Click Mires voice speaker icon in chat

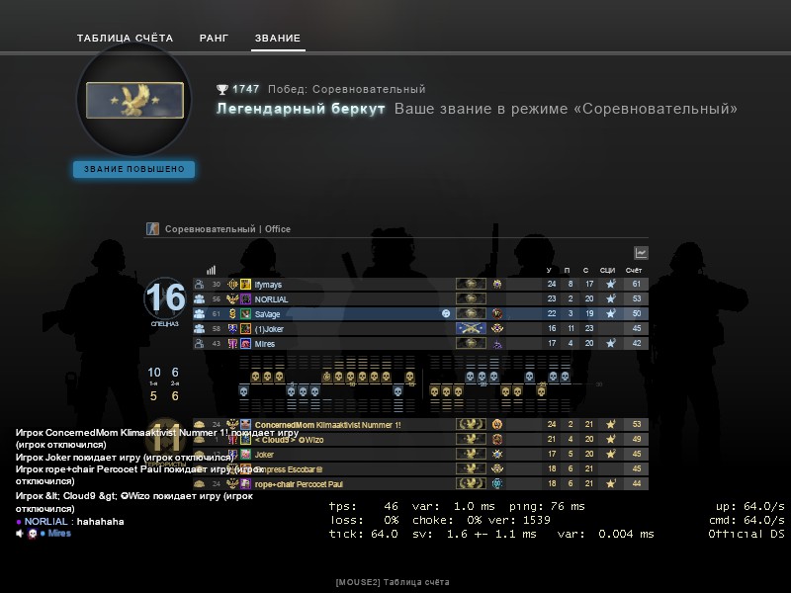(x=20, y=533)
